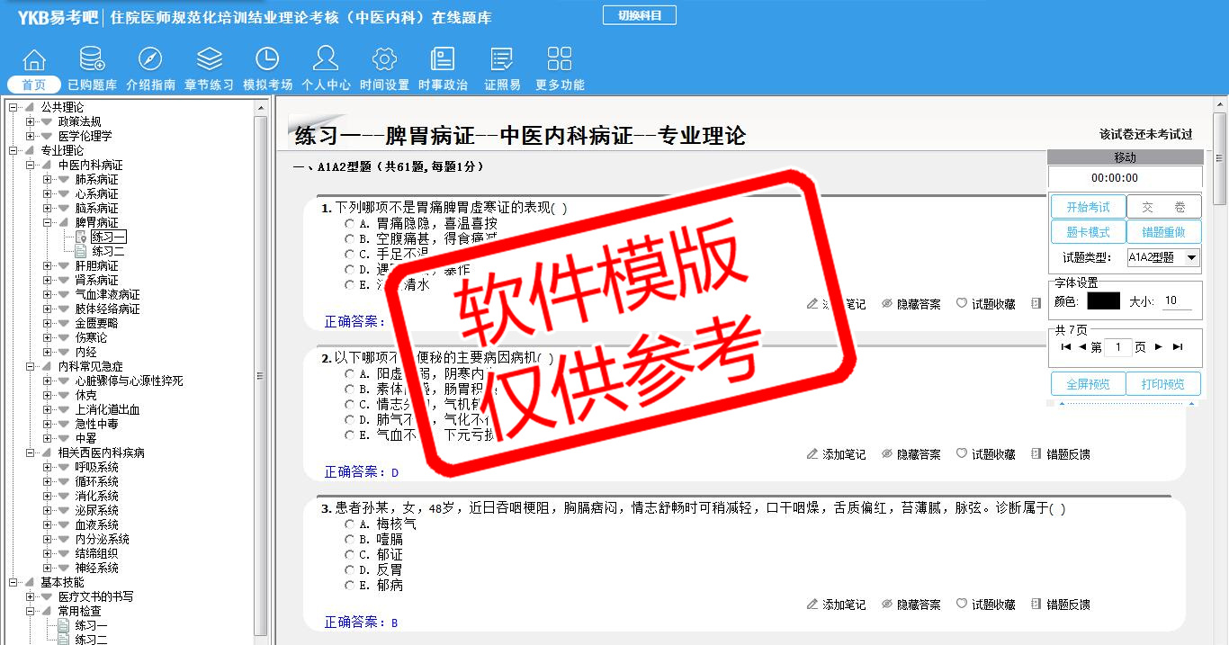
Task: Open 时间设置 gear icon
Action: pyautogui.click(x=384, y=60)
